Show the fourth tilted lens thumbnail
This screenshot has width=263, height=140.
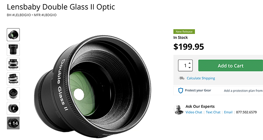(13, 79)
